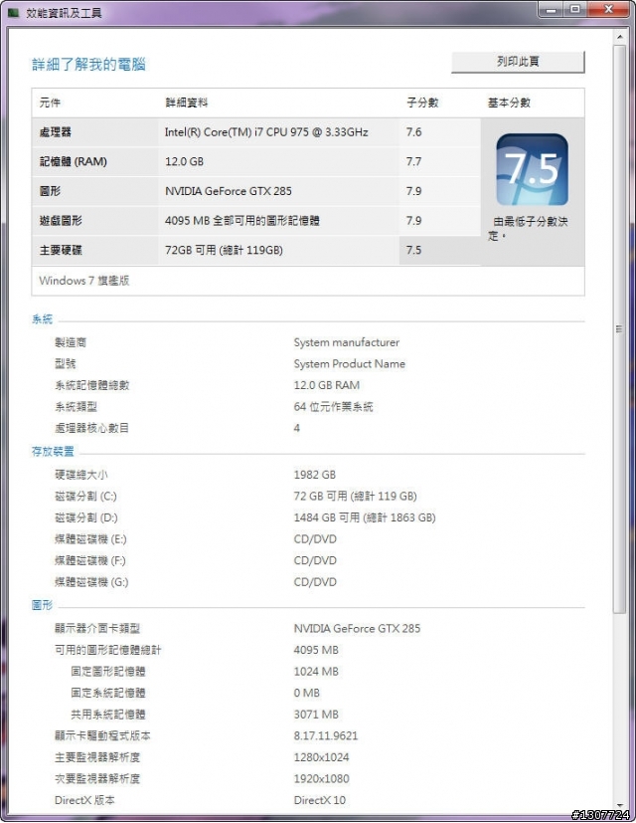Click the 1280x1024 primary monitor resolution
636x823 pixels.
[x=321, y=757]
